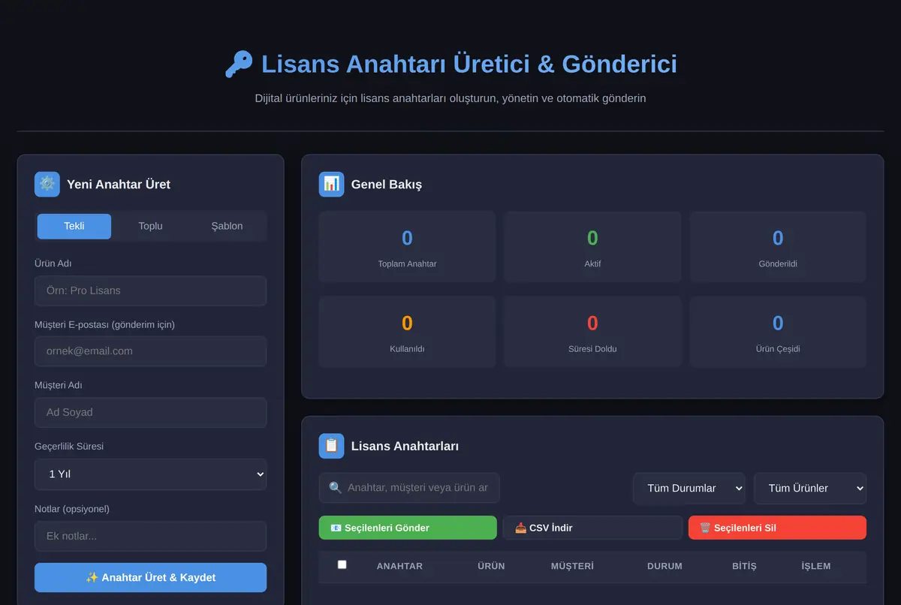Click the BİTİŞ column header
901x605 pixels.
point(744,566)
